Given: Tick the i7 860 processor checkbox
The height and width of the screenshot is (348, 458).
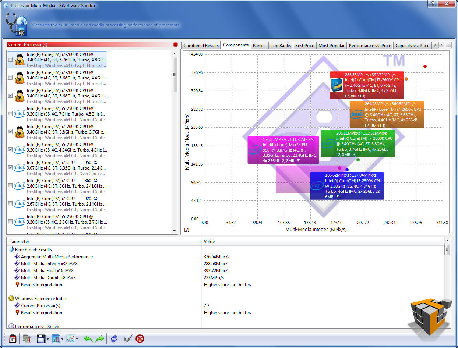Looking at the screenshot, I should (x=10, y=186).
